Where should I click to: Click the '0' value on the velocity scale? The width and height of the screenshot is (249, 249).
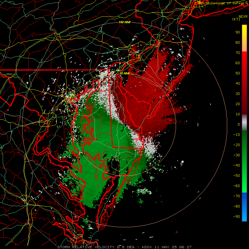point(239,124)
